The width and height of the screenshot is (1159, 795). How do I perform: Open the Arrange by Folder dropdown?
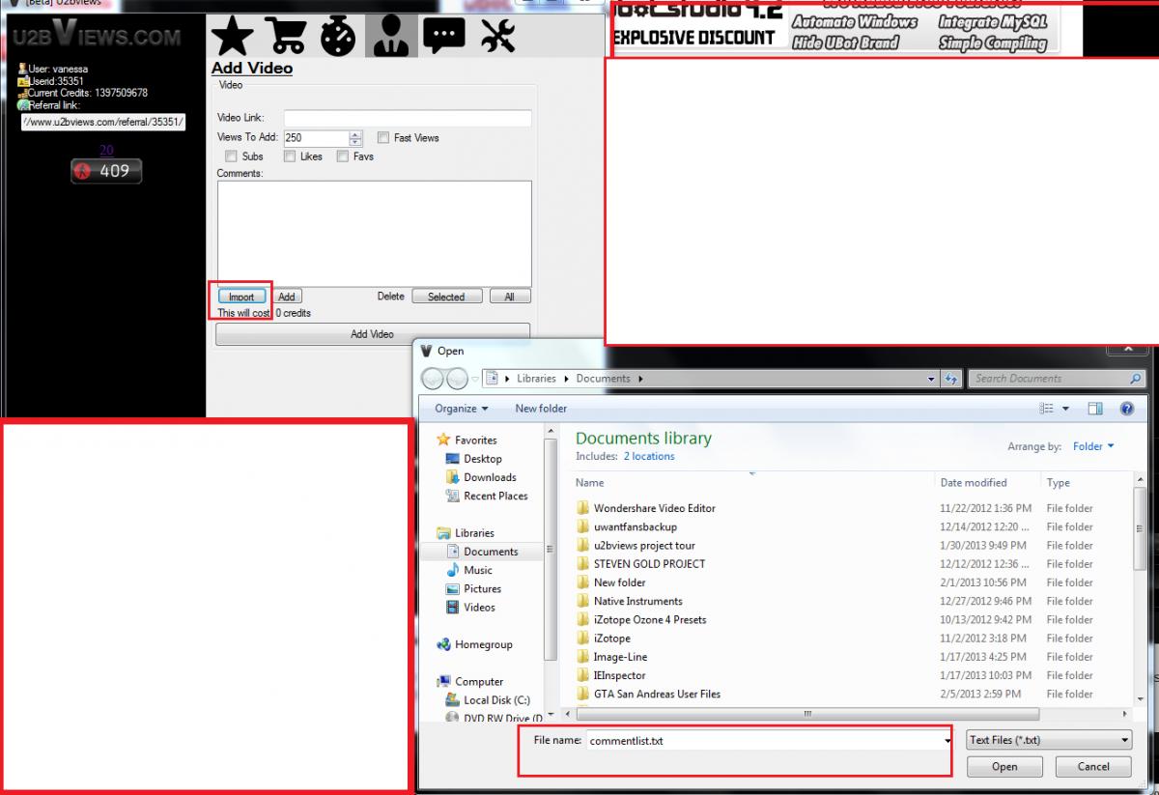1093,446
